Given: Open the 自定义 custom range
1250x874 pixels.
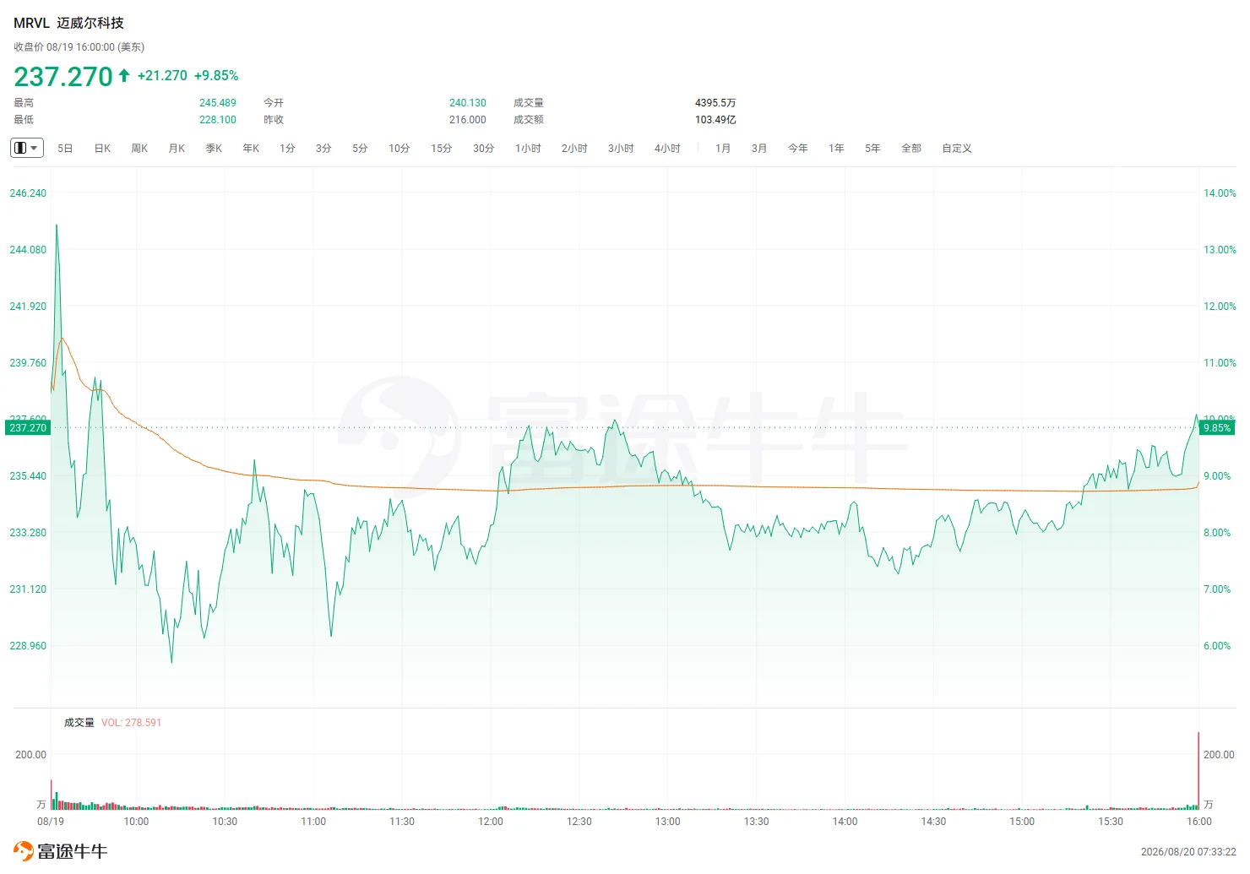Looking at the screenshot, I should click(x=957, y=149).
